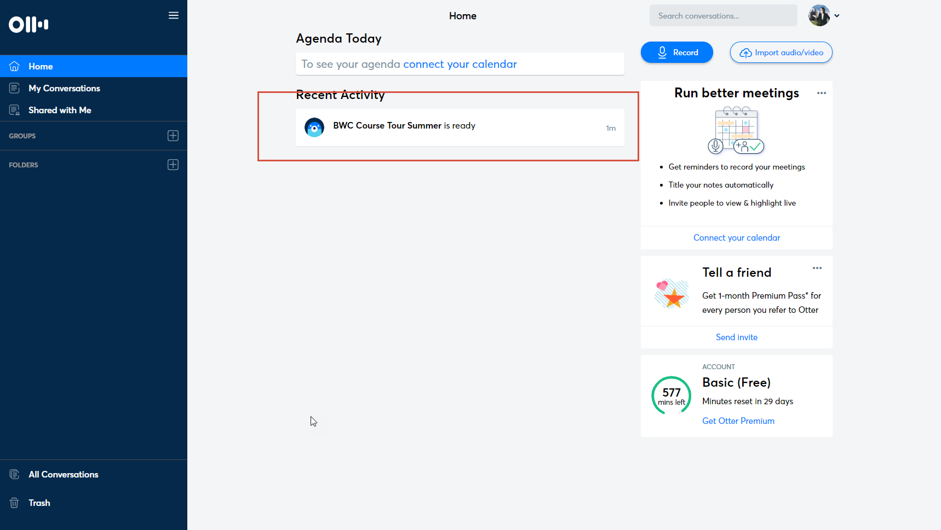941x530 pixels.
Task: Create a new folder with plus icon
Action: [173, 165]
